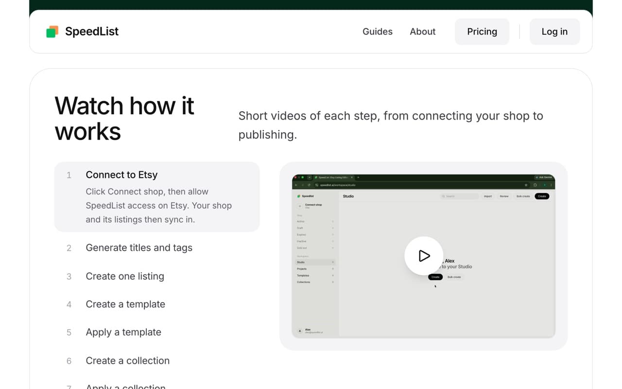Click the SpeedList brand name text
622x389 pixels.
click(x=92, y=32)
